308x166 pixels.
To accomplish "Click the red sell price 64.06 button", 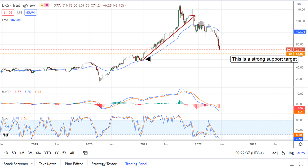I will pyautogui.click(x=7, y=12).
